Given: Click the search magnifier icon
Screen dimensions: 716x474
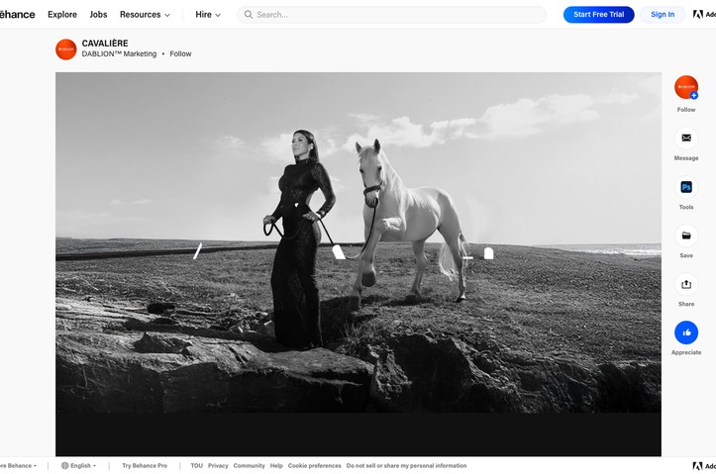Looking at the screenshot, I should (249, 15).
